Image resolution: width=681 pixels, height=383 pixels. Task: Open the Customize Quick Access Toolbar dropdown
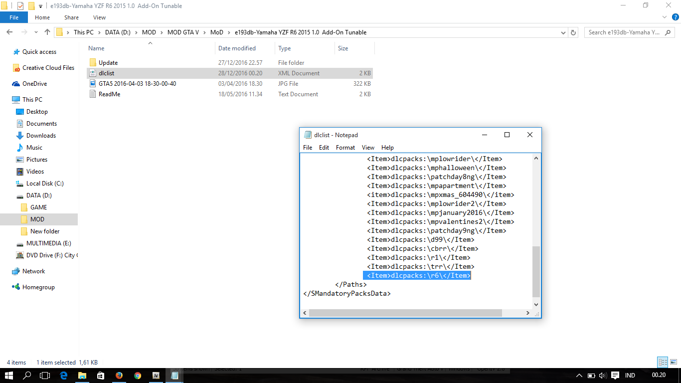point(41,6)
